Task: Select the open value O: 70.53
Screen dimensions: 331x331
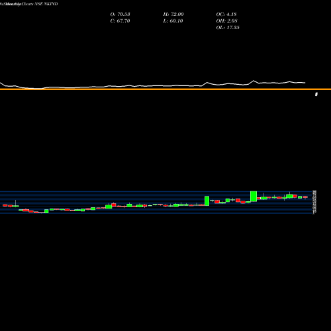Action: pyautogui.click(x=120, y=15)
